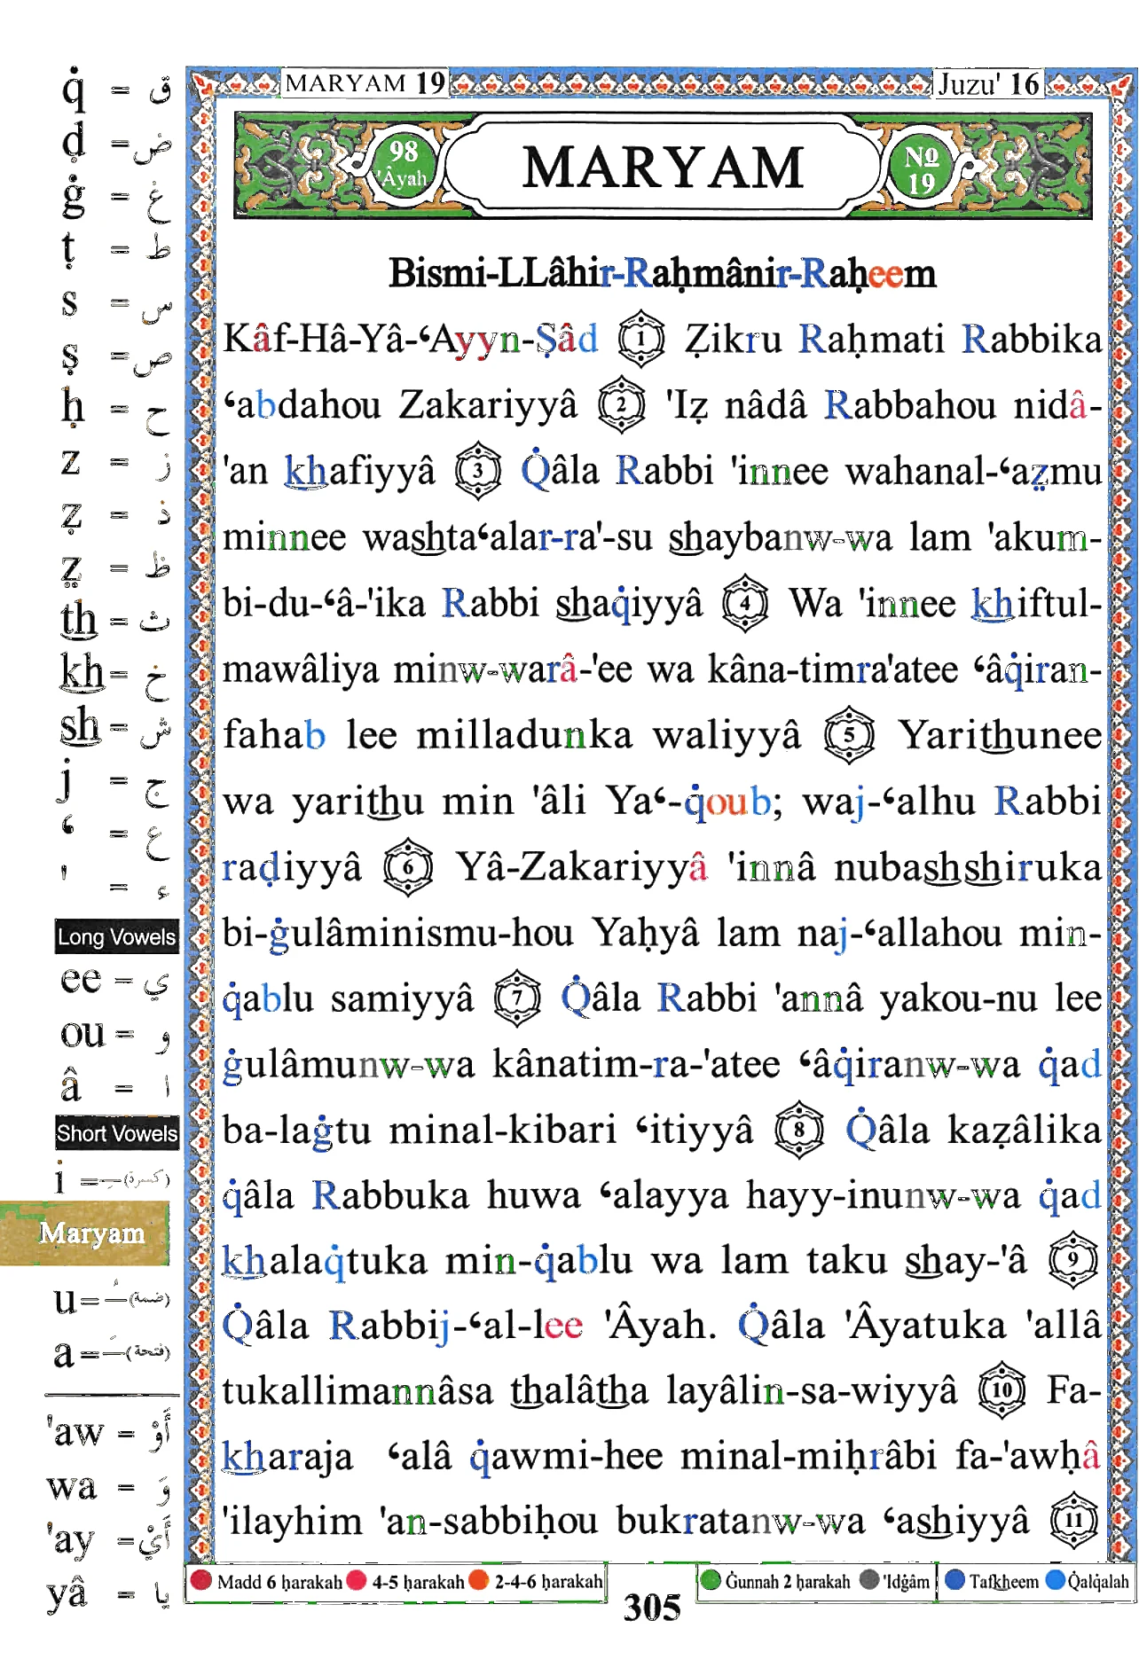Click the verse 1 ayah marker

coord(640,340)
